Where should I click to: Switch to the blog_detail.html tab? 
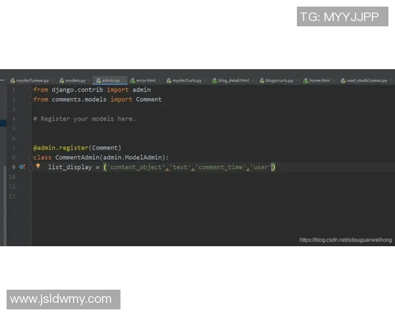pos(233,80)
